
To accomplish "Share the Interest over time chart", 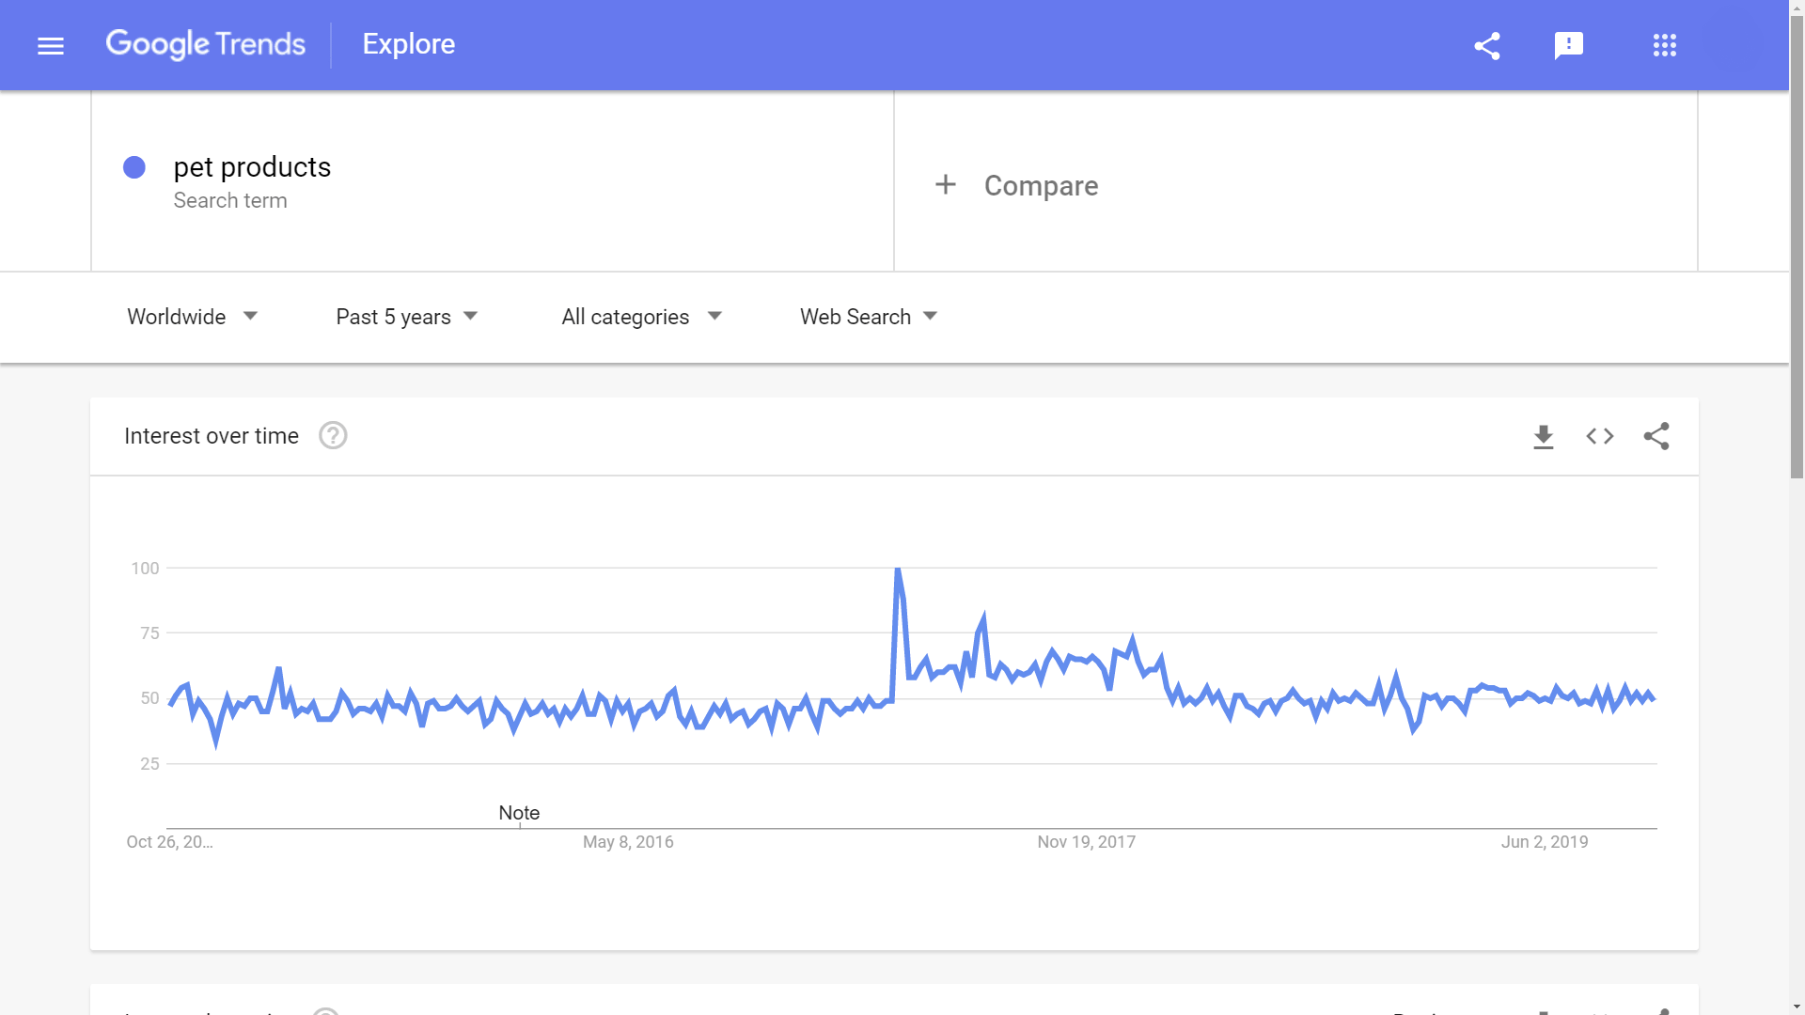I will click(1656, 436).
